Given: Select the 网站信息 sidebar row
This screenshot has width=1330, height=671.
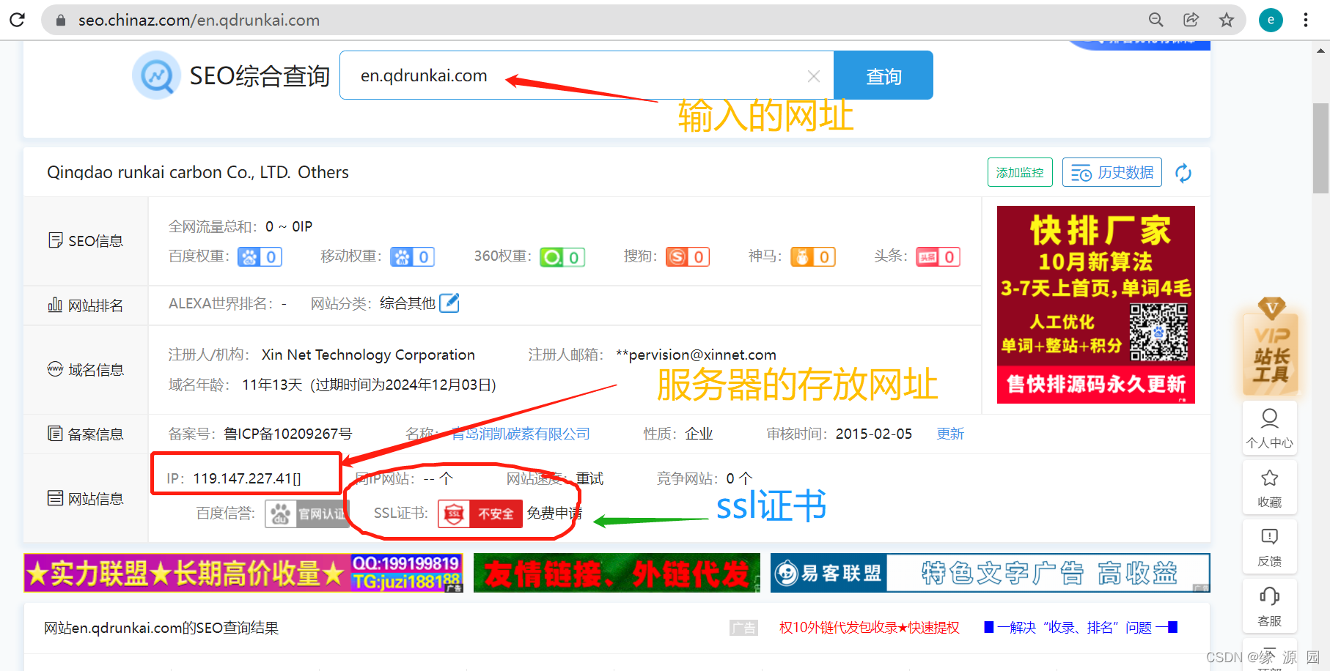Looking at the screenshot, I should coord(86,499).
